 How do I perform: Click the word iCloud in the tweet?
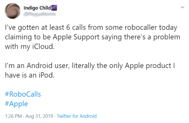coord(43,46)
